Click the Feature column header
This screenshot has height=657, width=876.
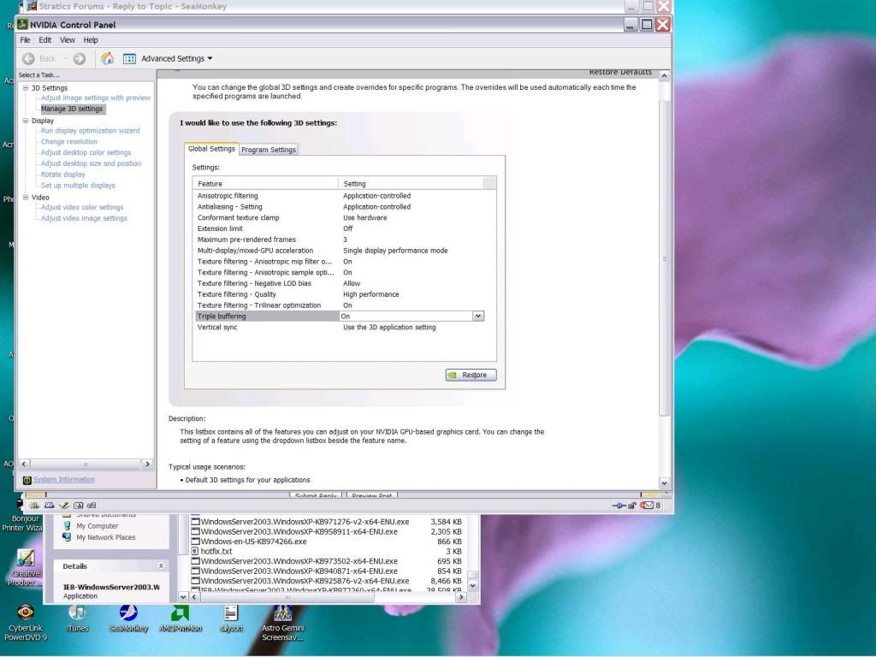[x=265, y=184]
